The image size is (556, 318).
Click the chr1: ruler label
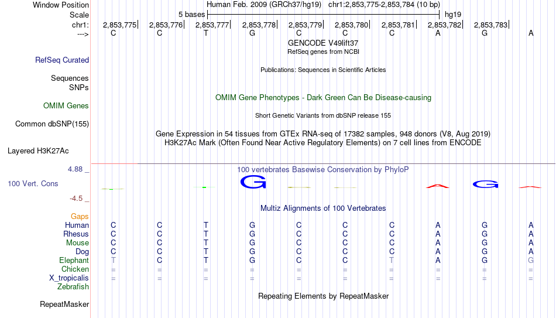coord(81,25)
